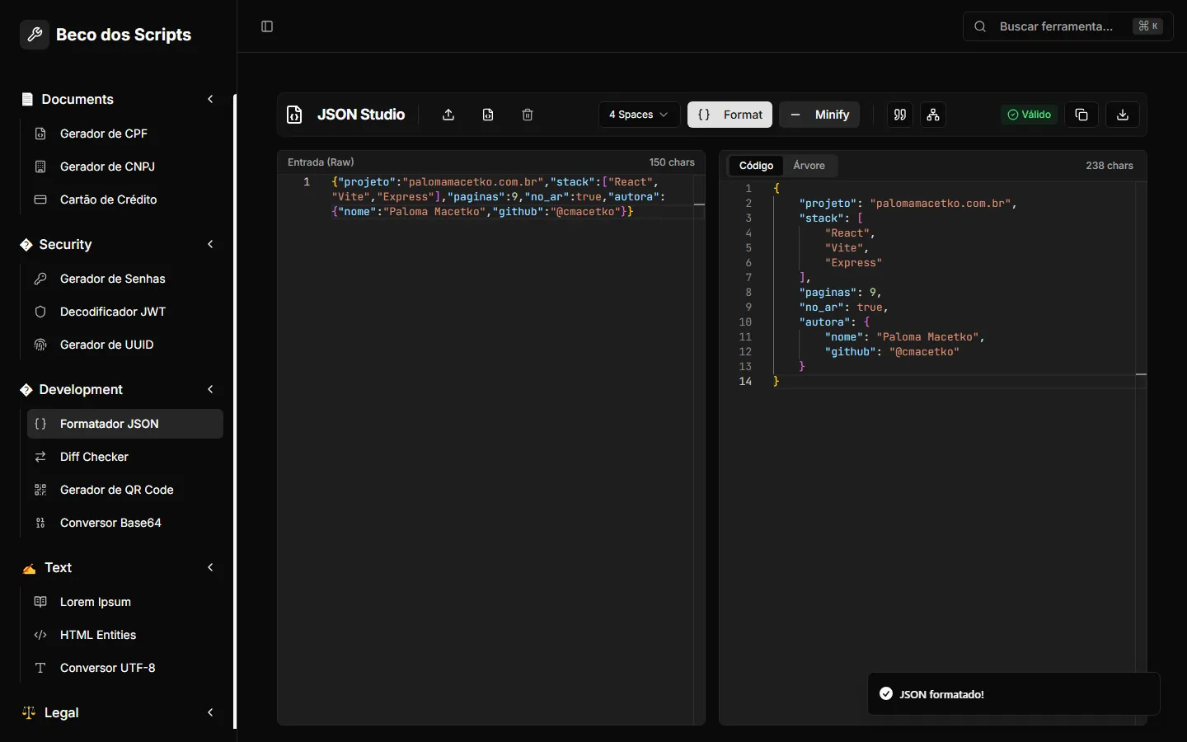Click the Decodificador JWT shield icon
Image resolution: width=1187 pixels, height=742 pixels.
(40, 312)
